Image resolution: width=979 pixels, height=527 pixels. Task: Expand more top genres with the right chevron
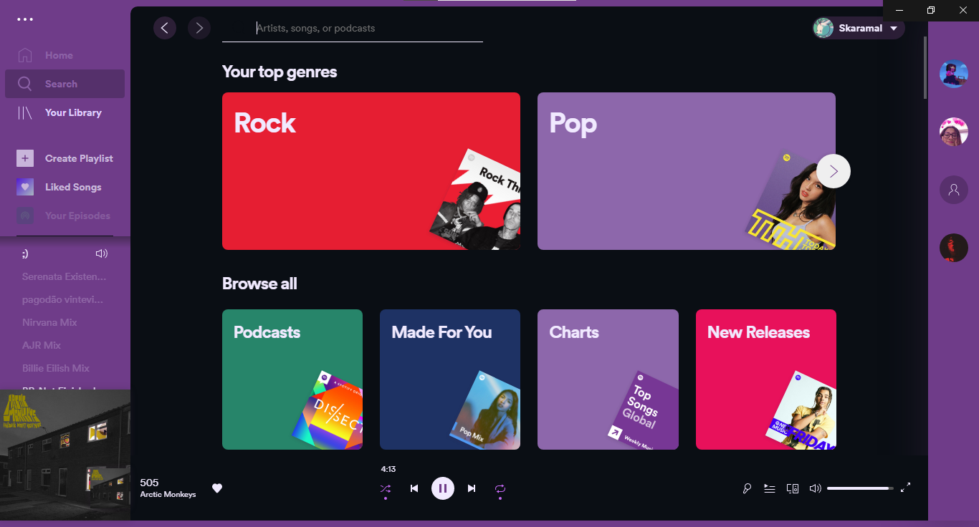point(833,171)
